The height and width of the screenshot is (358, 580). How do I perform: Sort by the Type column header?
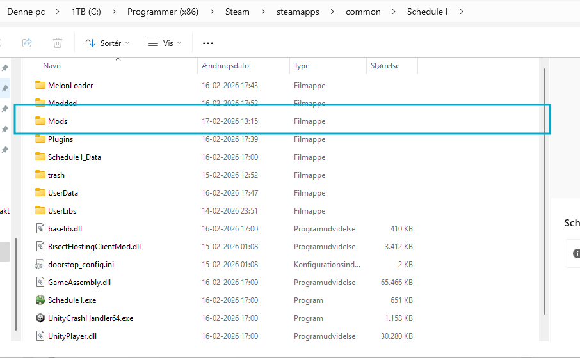point(302,66)
